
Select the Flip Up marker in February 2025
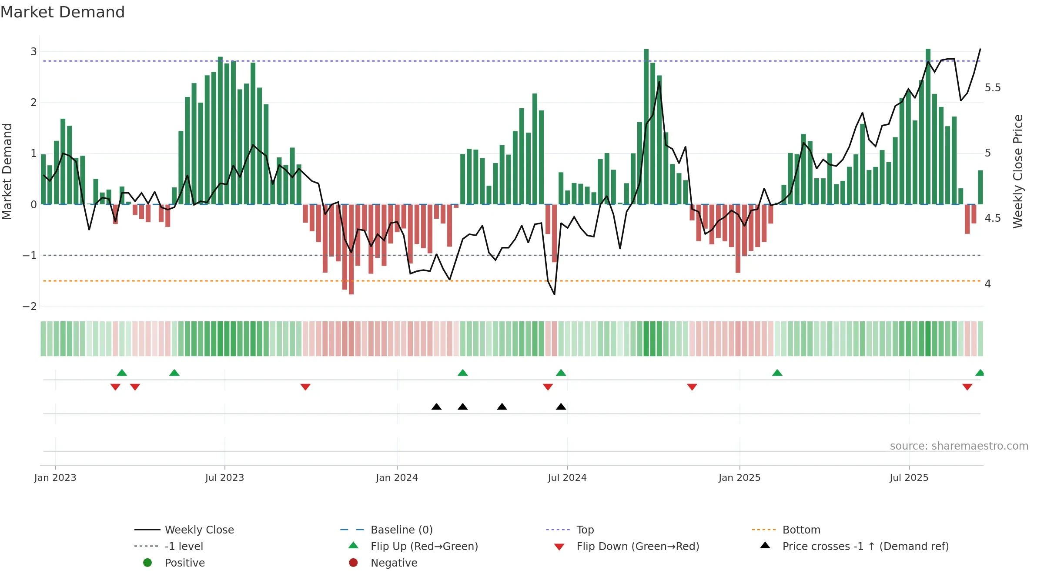point(777,373)
